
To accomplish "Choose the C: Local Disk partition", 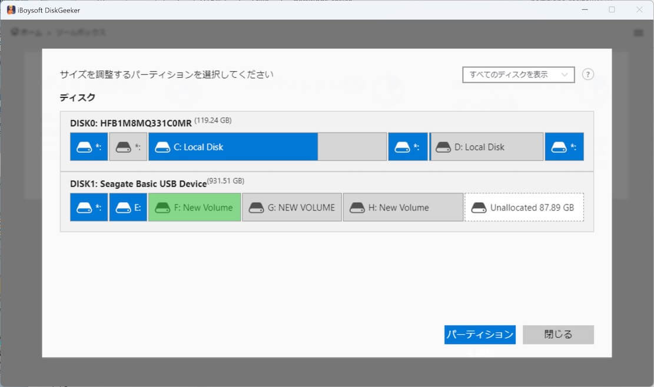I will [x=267, y=147].
